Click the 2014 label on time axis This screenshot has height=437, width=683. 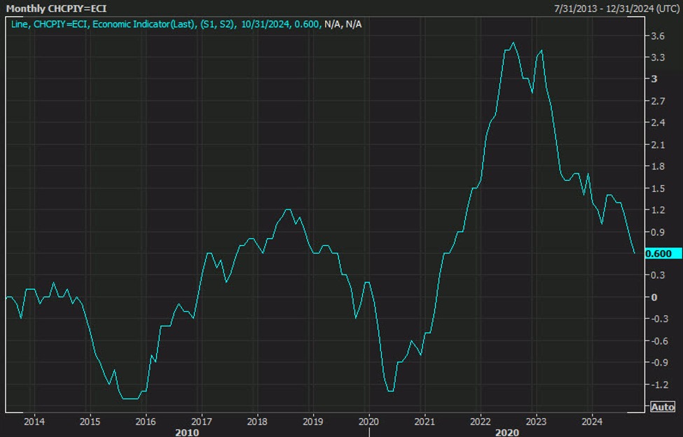(x=34, y=422)
